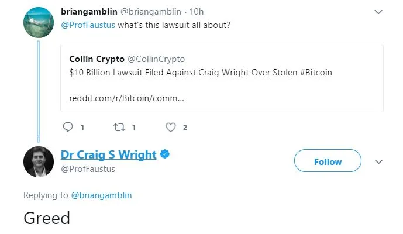Click the reply speech bubble icon

tap(68, 127)
